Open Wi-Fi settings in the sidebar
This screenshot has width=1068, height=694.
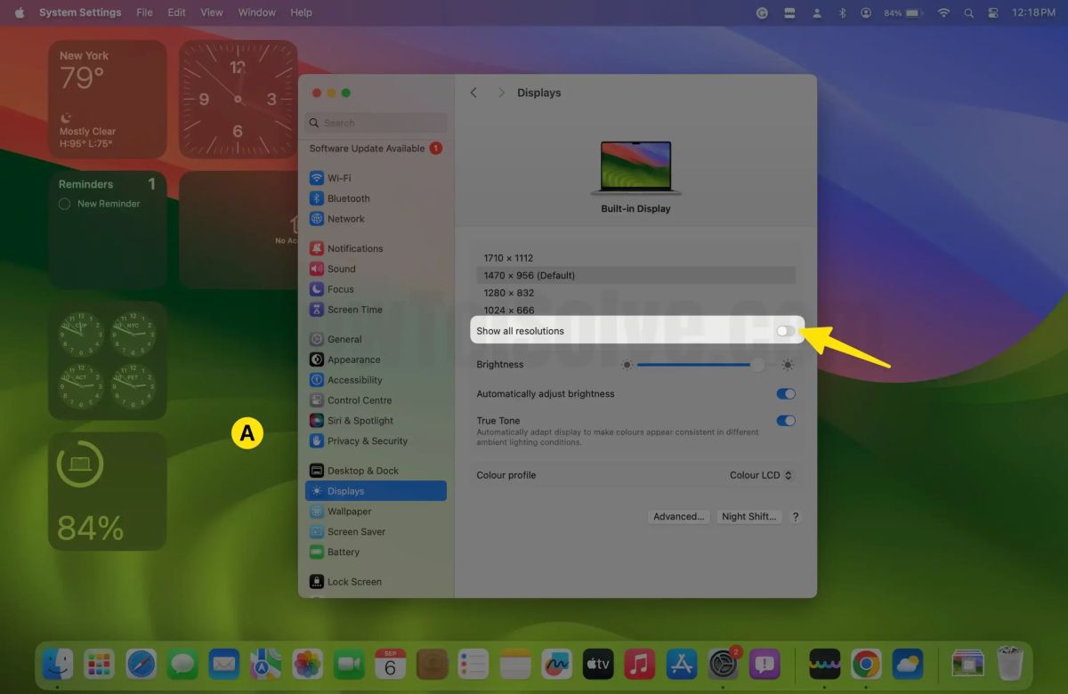tap(340, 177)
